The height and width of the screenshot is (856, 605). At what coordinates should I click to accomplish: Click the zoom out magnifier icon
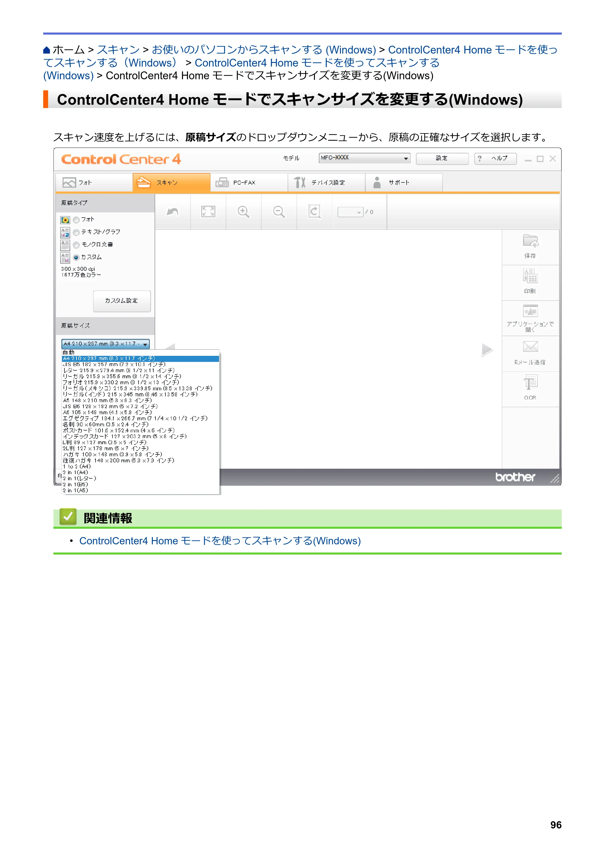279,212
